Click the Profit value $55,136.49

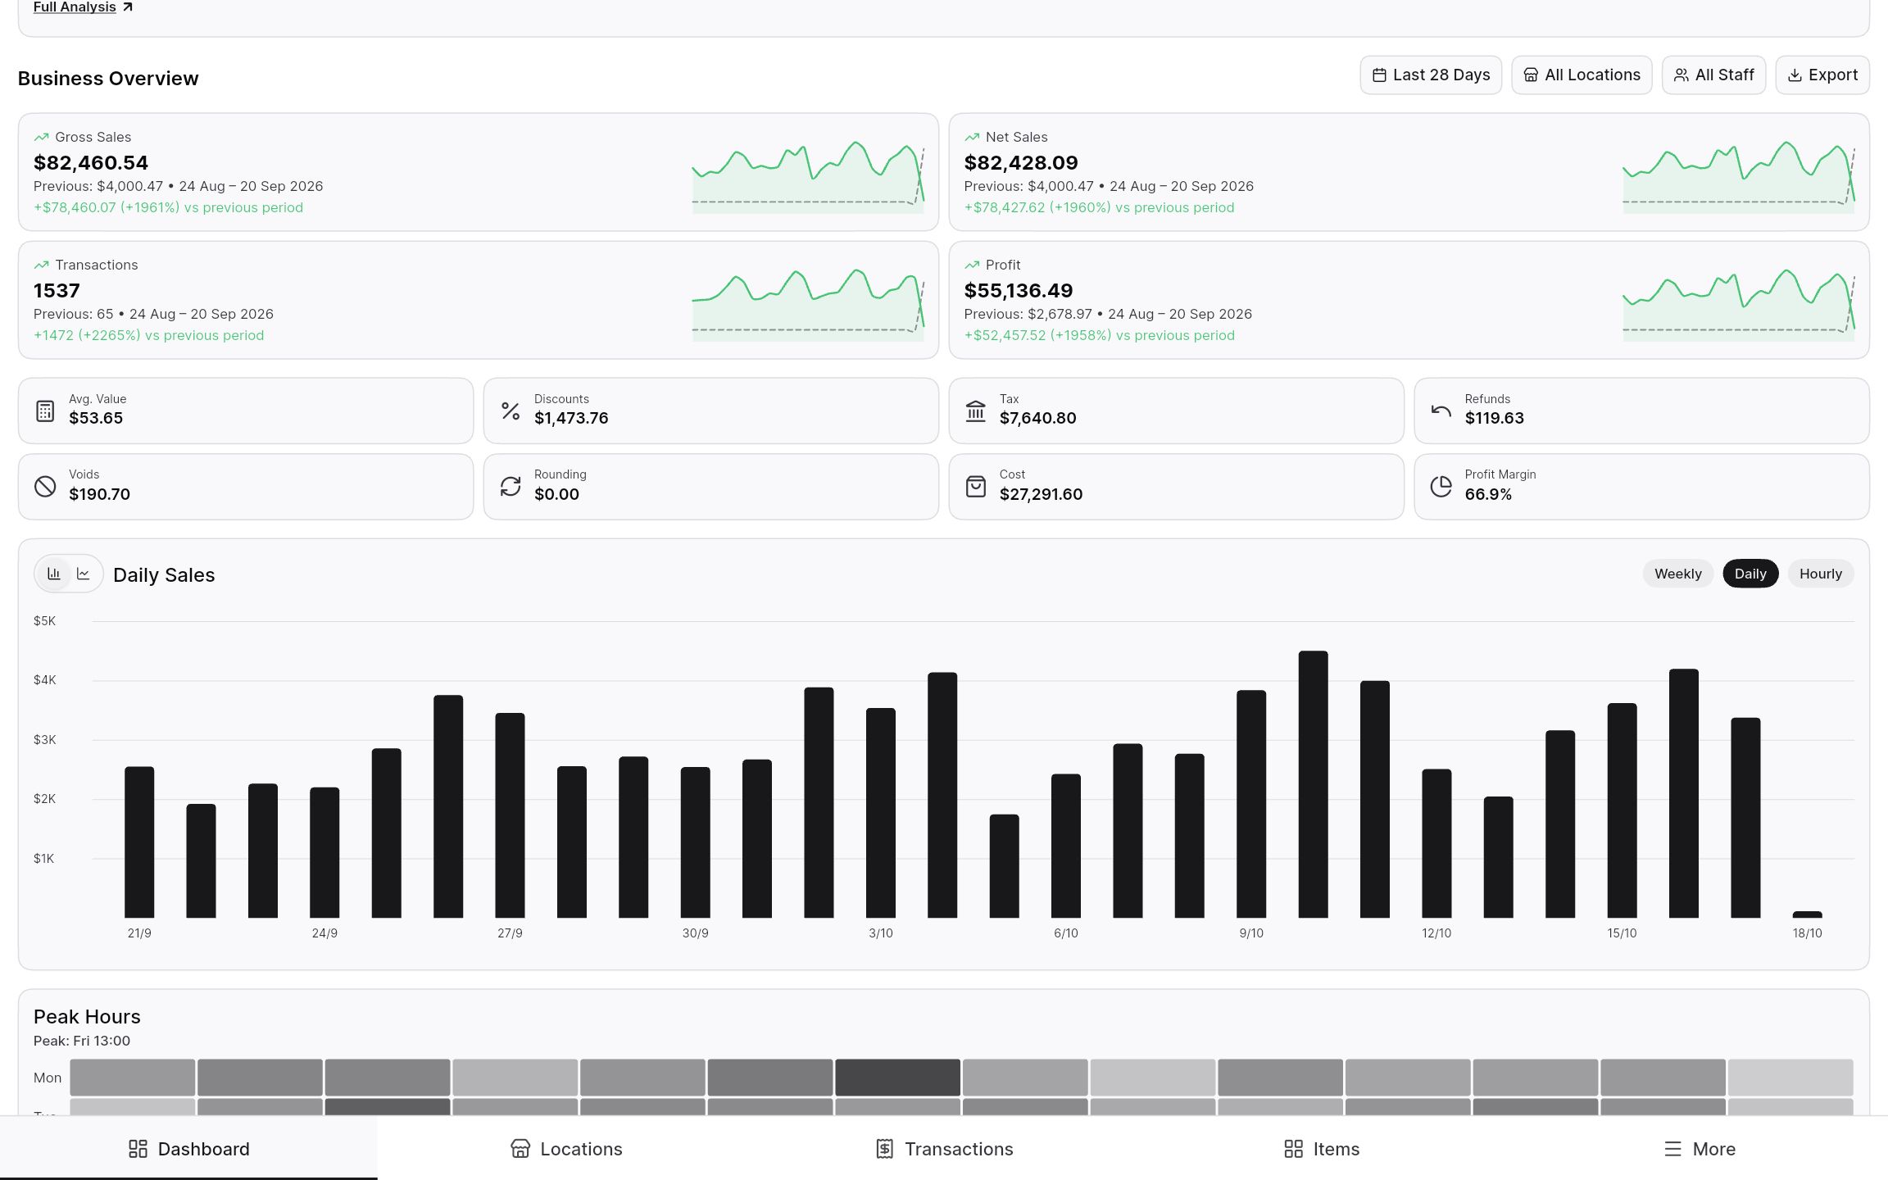coord(1019,291)
